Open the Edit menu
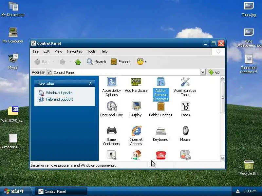This screenshot has height=196, width=262. click(x=47, y=51)
